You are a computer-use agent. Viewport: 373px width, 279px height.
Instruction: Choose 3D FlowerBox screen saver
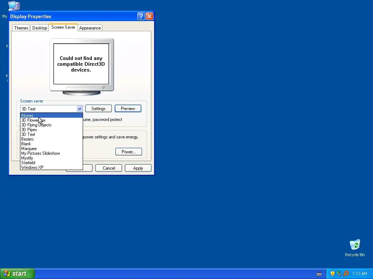51,120
